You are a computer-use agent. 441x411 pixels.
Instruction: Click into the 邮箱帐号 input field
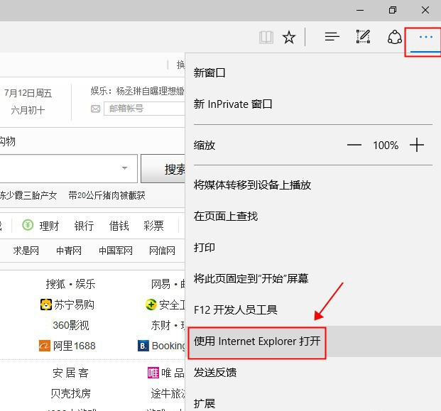coord(144,109)
